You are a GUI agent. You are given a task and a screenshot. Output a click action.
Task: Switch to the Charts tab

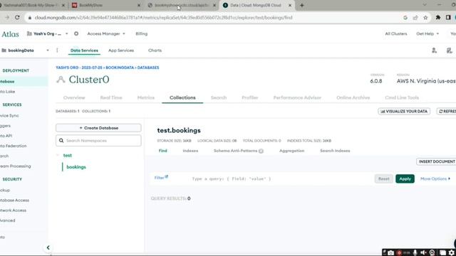(155, 50)
